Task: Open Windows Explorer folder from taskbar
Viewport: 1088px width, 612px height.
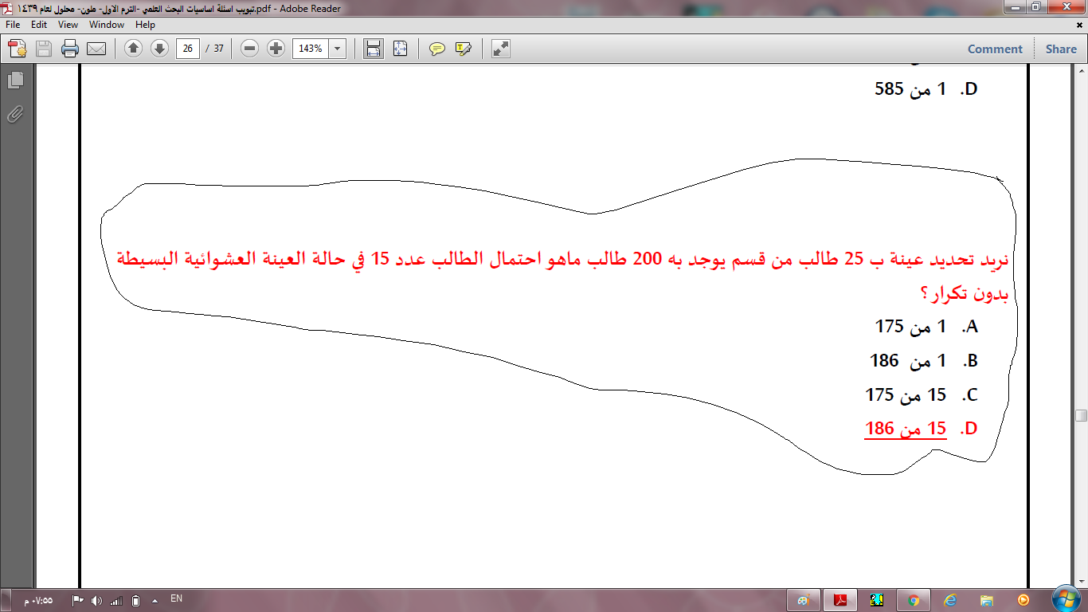Action: pyautogui.click(x=987, y=600)
